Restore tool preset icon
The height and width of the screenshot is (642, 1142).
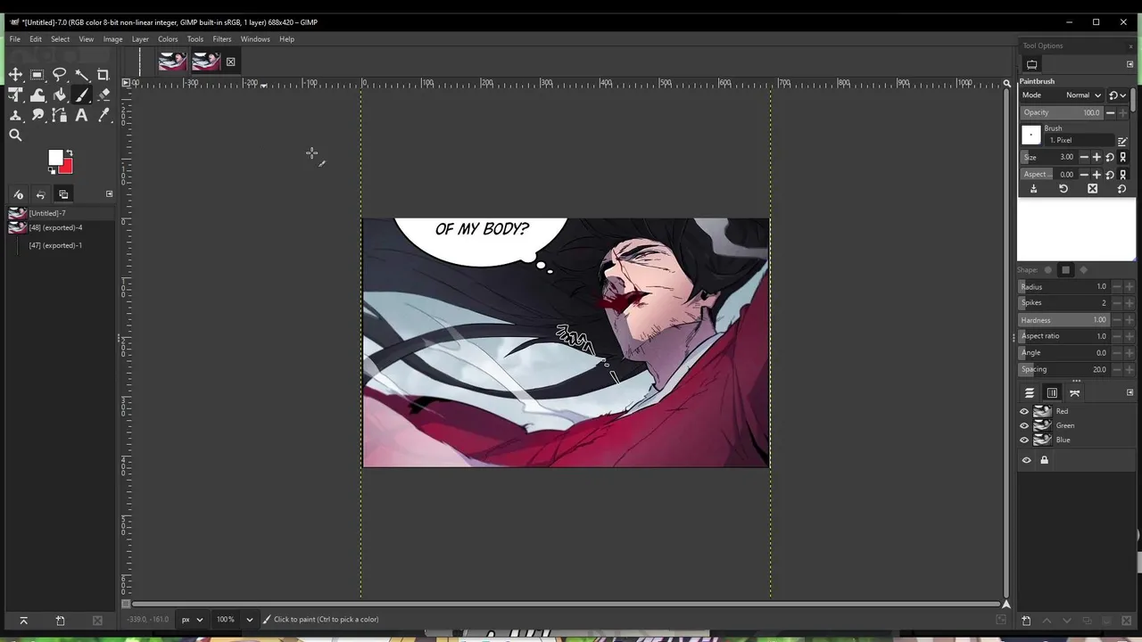click(1063, 189)
